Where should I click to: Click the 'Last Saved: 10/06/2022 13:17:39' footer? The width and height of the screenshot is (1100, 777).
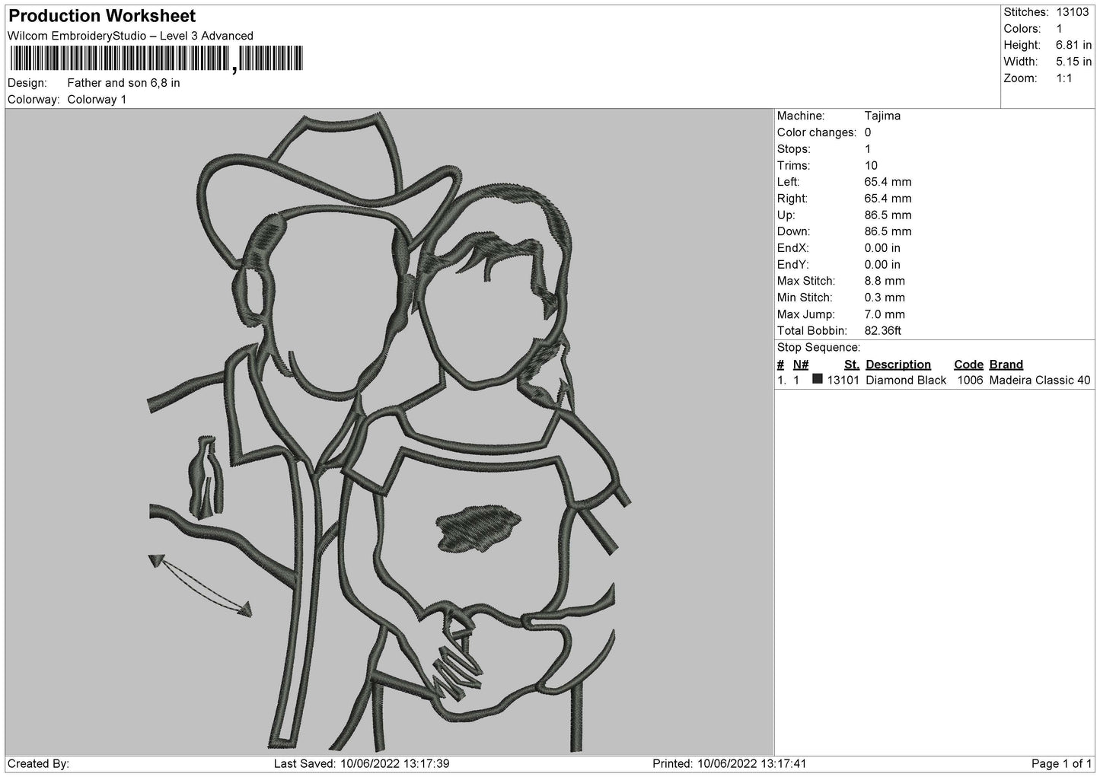pos(362,763)
